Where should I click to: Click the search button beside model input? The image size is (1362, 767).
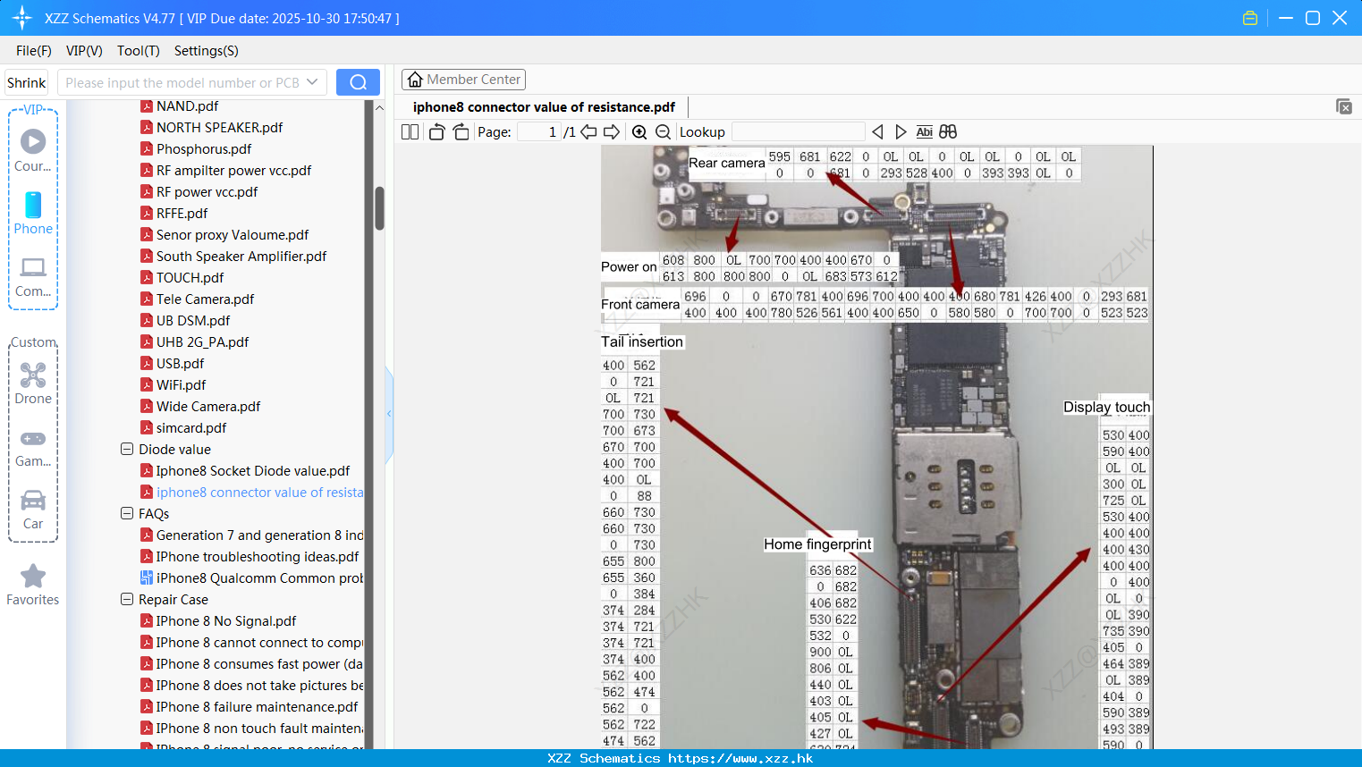tap(358, 82)
